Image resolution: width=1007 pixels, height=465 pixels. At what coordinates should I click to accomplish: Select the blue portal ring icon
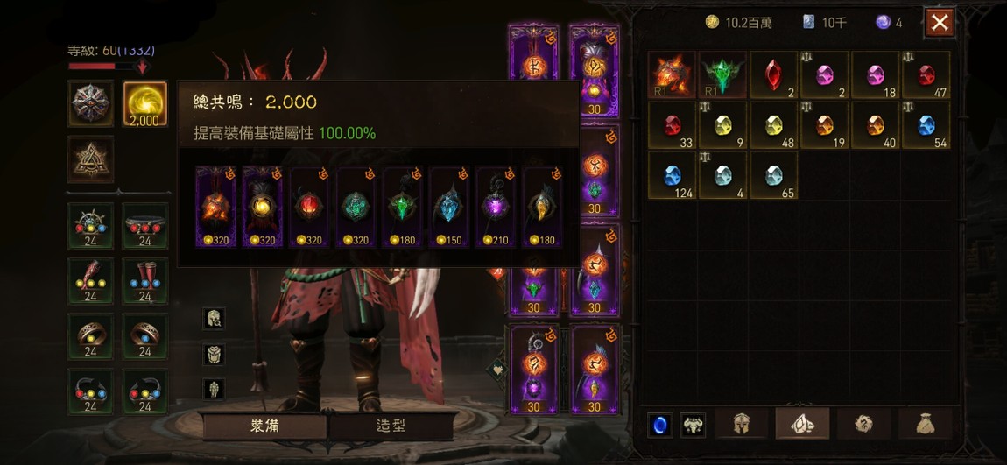(x=660, y=426)
